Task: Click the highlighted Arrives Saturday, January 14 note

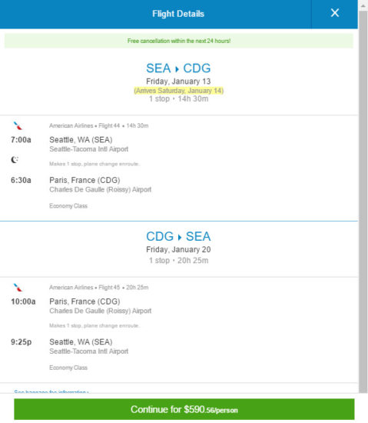Action: pos(178,91)
